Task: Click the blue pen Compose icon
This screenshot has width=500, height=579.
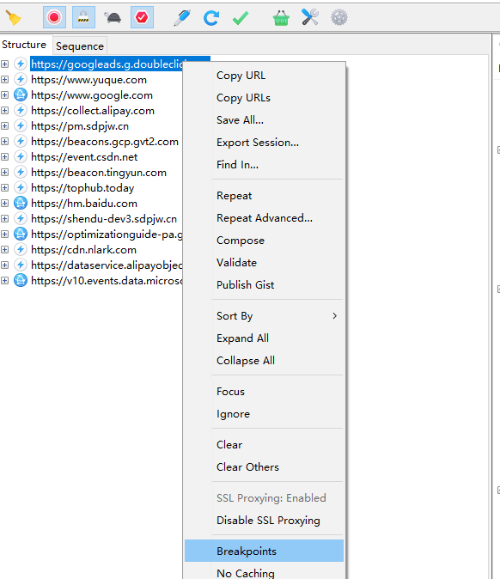Action: [182, 17]
